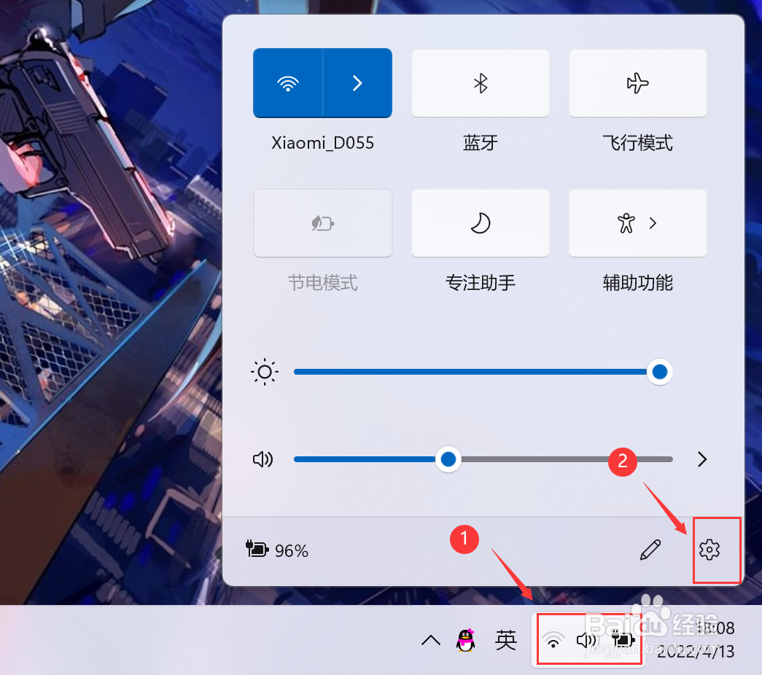Screen dimensions: 762x675
Task: Click taskbar volume speaker icon
Action: [x=586, y=641]
